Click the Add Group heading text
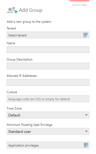Viewport: 96px width, 154px height. click(x=31, y=10)
